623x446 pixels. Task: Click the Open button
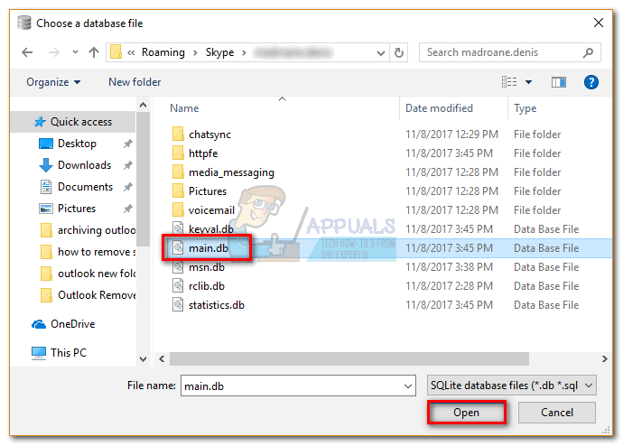coord(467,413)
